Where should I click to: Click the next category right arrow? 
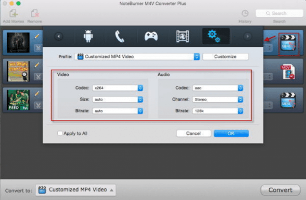point(248,36)
